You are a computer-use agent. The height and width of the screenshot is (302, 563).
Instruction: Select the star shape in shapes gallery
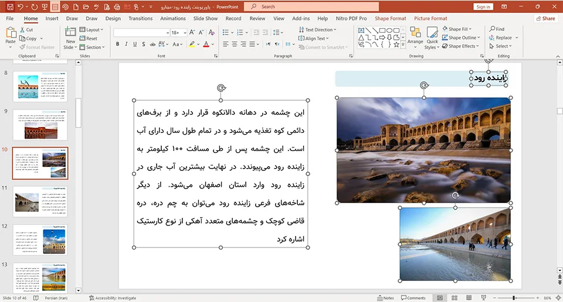[x=396, y=45]
